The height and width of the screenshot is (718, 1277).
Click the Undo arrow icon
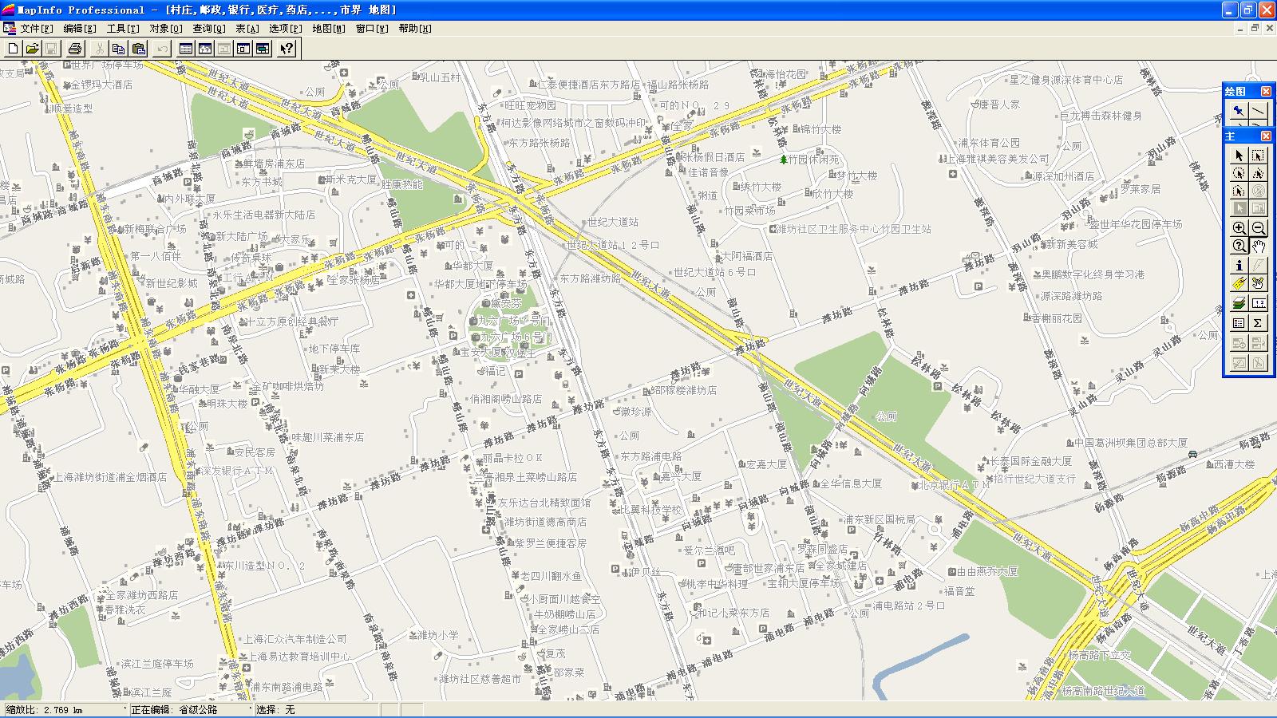pos(162,49)
